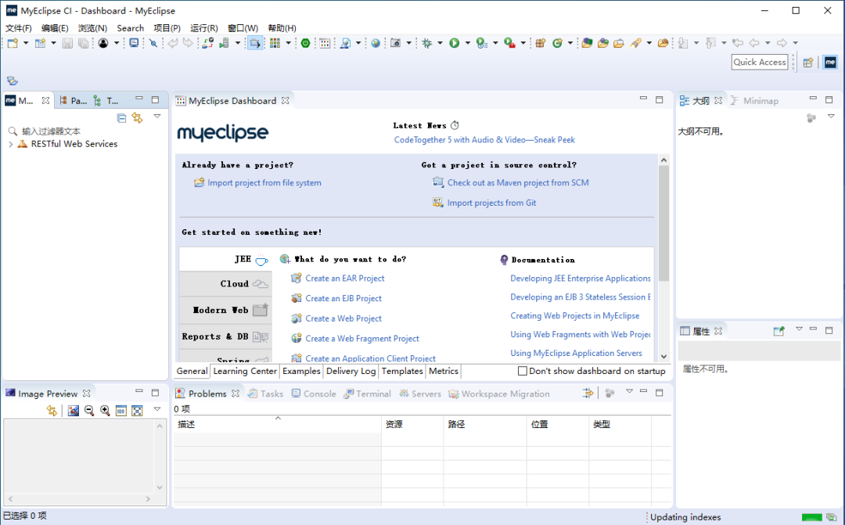The width and height of the screenshot is (845, 525).
Task: Click the Quick Access search field
Action: [759, 62]
